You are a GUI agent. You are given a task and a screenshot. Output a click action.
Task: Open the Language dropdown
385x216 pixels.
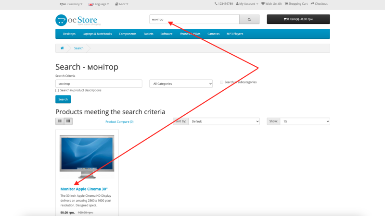click(99, 4)
